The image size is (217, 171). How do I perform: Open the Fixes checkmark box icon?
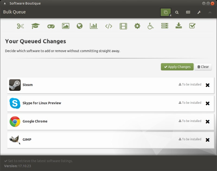click(x=192, y=26)
